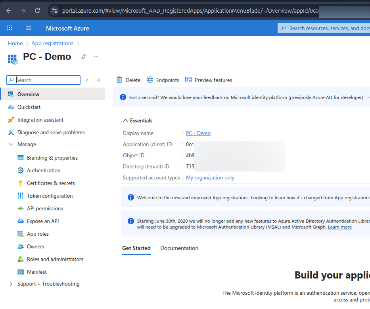This screenshot has width=370, height=309.
Task: Open API permissions settings
Action: [x=47, y=208]
